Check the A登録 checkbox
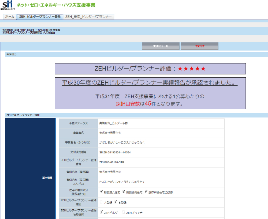Image resolution: width=268 pixels, height=219 pixels. click(x=101, y=202)
